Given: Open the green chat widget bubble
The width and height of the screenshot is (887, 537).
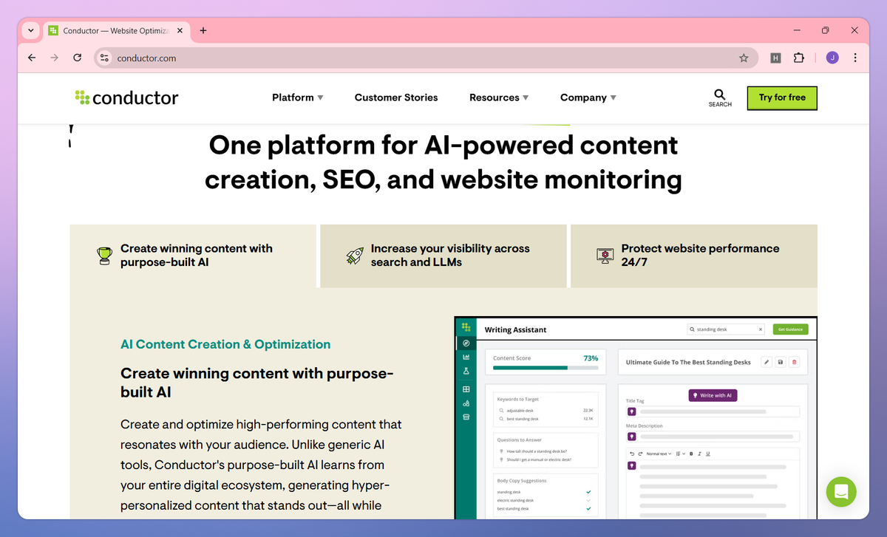Looking at the screenshot, I should pyautogui.click(x=841, y=491).
